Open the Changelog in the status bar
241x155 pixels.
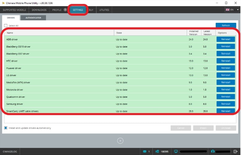tap(10, 152)
